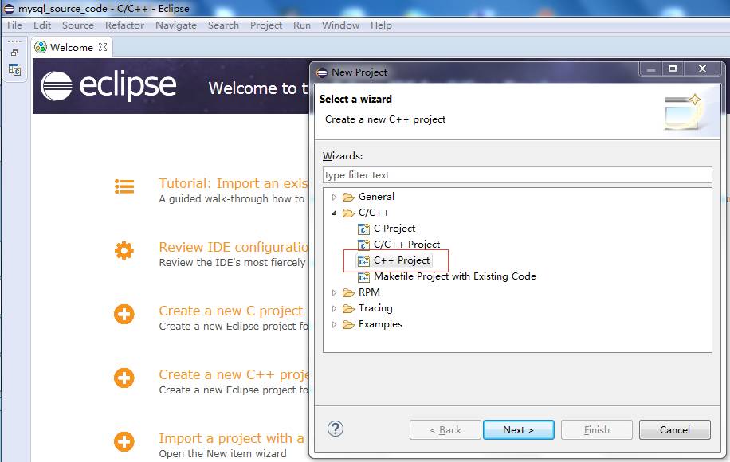This screenshot has height=462, width=730.
Task: Open Import a project link
Action: tap(231, 438)
